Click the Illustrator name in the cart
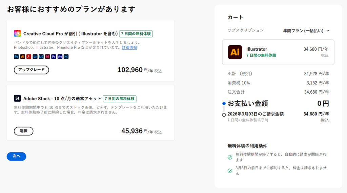Viewport: 347px width, 193px height. pyautogui.click(x=257, y=49)
